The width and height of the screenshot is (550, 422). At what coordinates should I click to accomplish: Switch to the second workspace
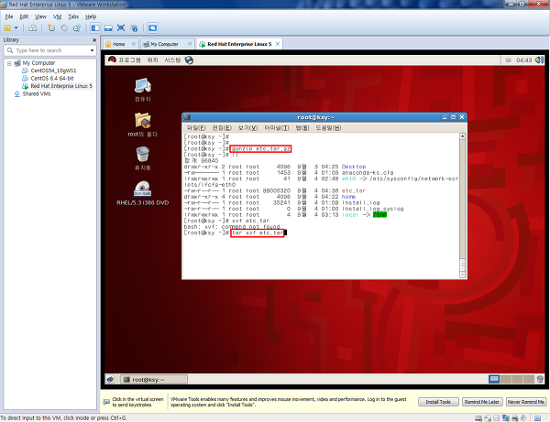pyautogui.click(x=506, y=379)
